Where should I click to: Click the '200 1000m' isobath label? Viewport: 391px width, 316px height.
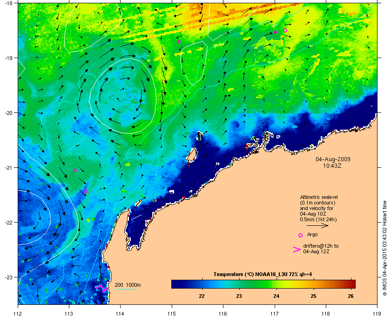[x=128, y=285]
